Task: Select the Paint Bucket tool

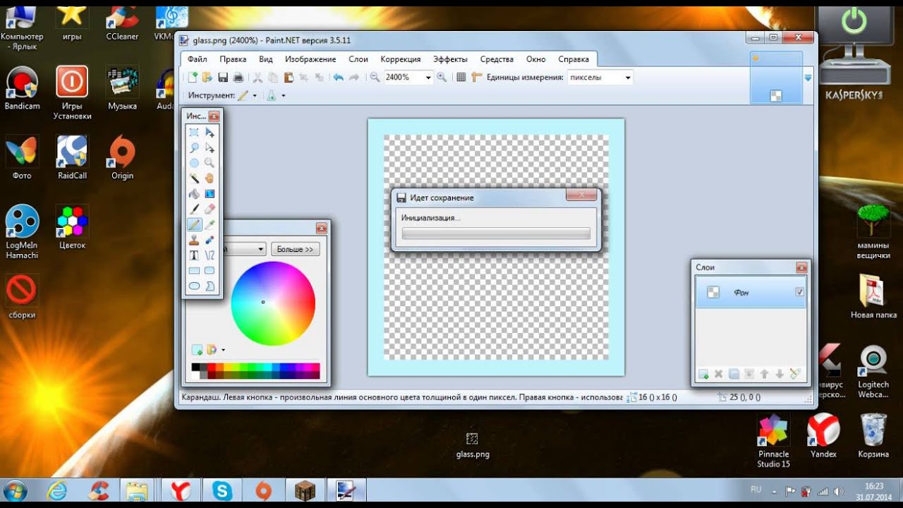Action: coord(194,194)
